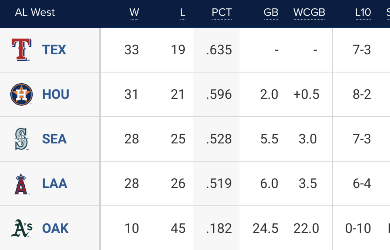Viewport: 390px width, 250px height.
Task: Click the Houston Astros team logo
Action: pyautogui.click(x=21, y=94)
